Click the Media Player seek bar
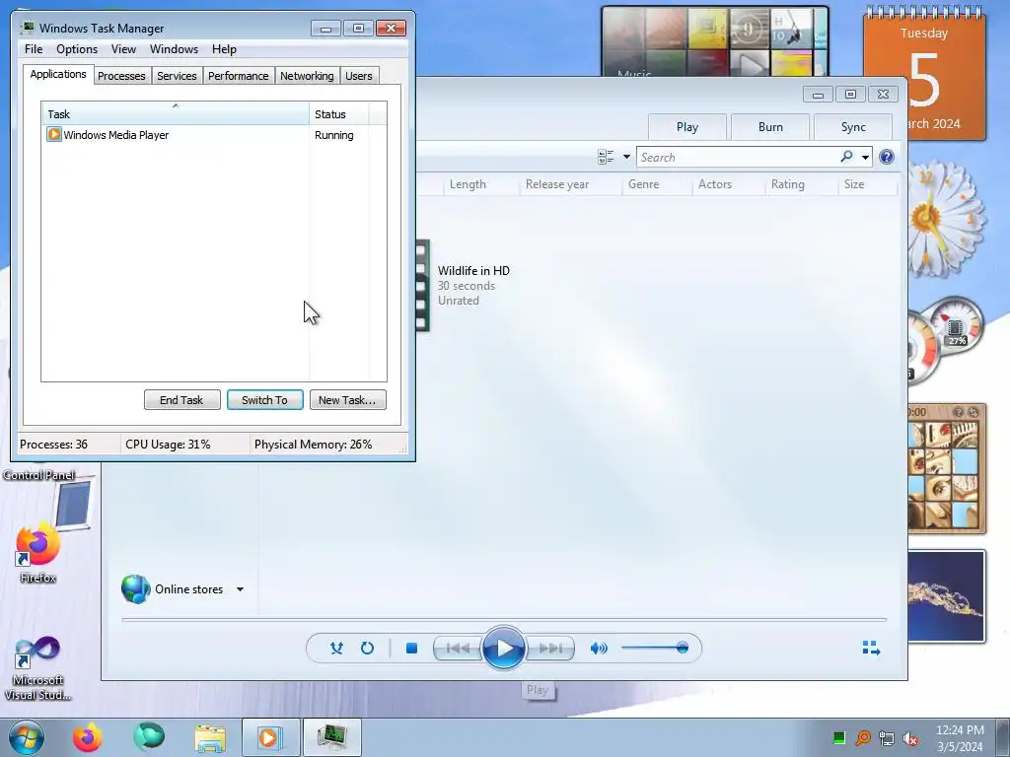The width and height of the screenshot is (1010, 757). point(504,619)
